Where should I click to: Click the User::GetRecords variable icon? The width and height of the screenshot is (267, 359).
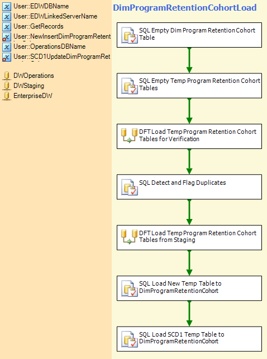tap(7, 27)
